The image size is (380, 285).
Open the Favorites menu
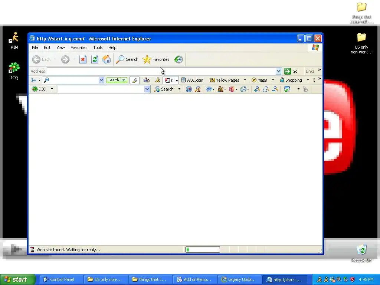(x=79, y=47)
